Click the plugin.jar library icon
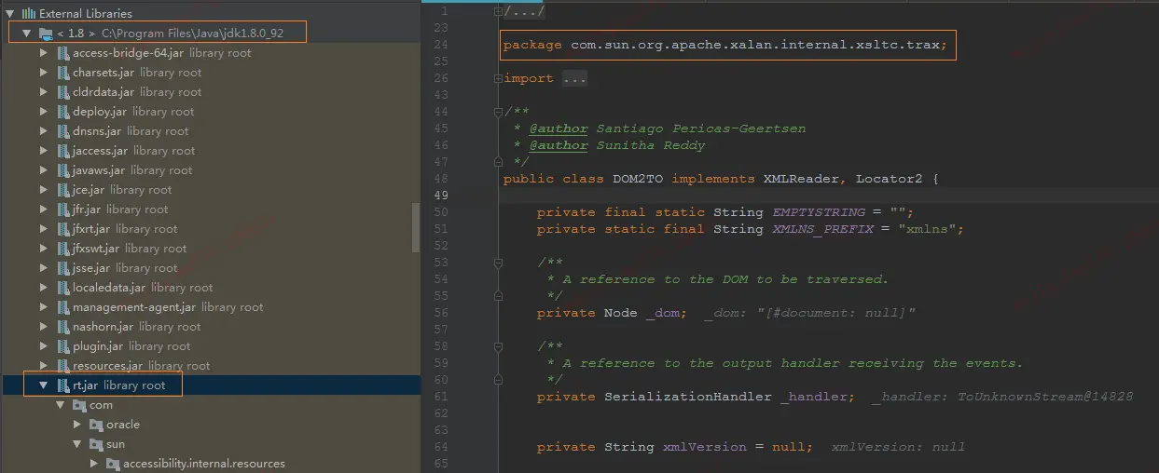The image size is (1159, 473). (63, 346)
